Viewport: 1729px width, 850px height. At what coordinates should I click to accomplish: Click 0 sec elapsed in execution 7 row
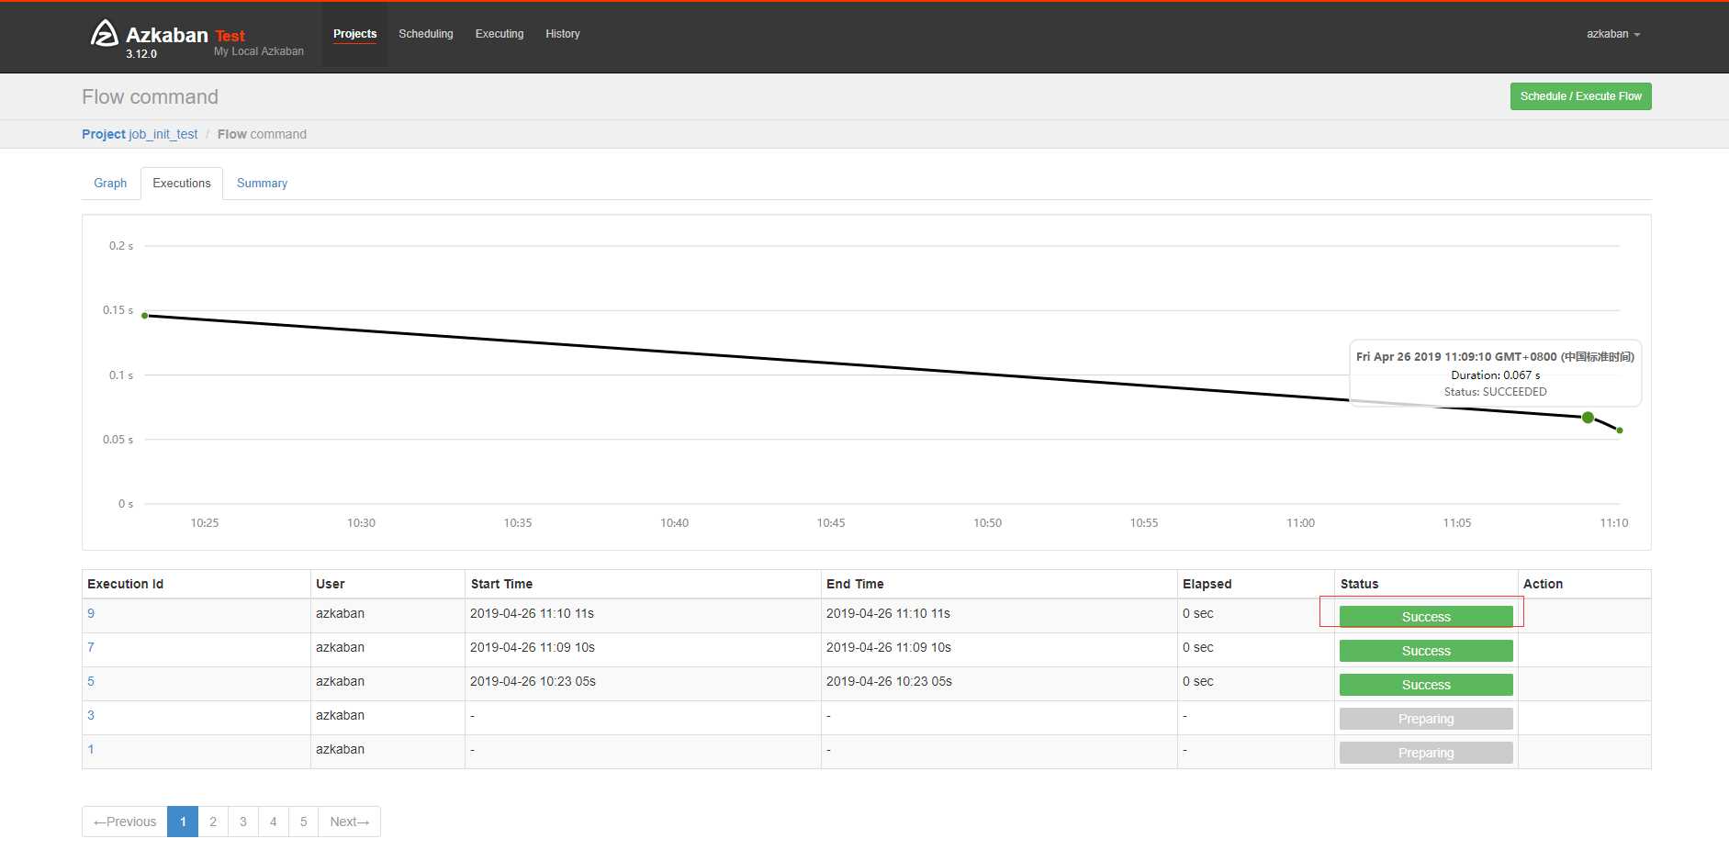click(x=1198, y=647)
